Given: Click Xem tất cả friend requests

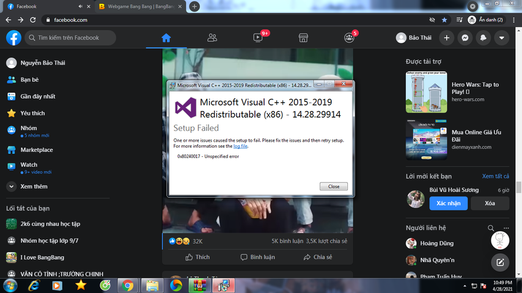Looking at the screenshot, I should coord(495,176).
